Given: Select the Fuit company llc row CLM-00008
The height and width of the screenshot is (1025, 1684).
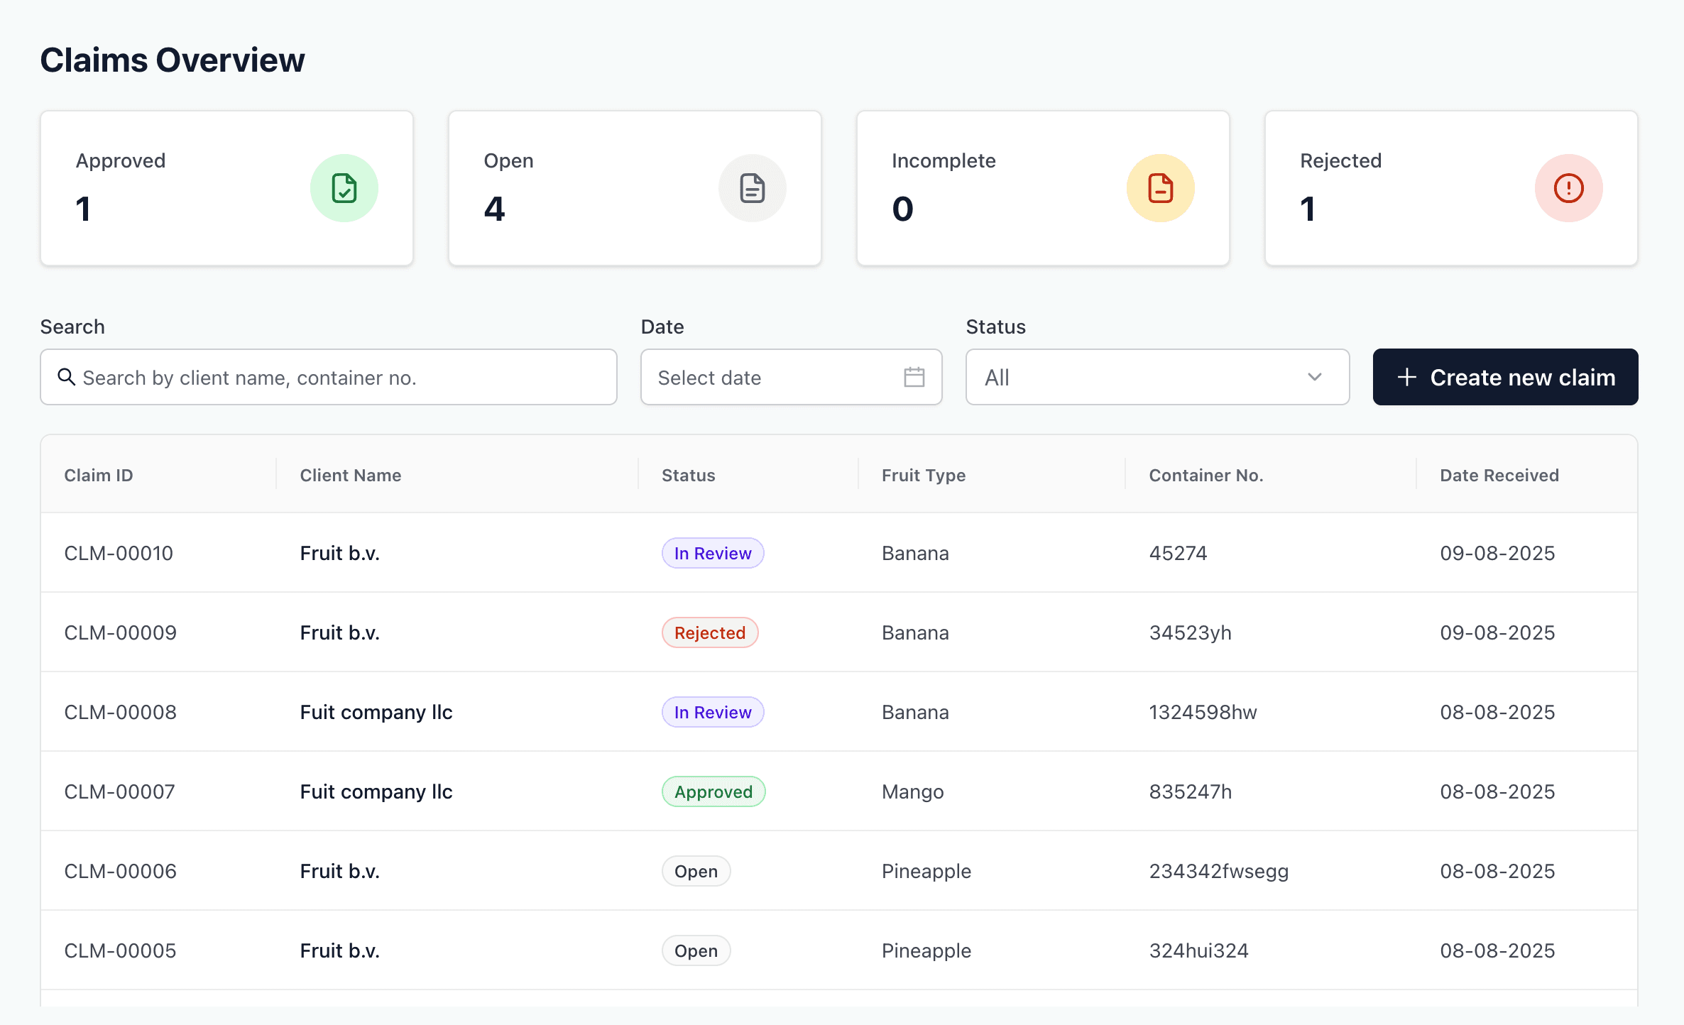Looking at the screenshot, I should pyautogui.click(x=376, y=712).
